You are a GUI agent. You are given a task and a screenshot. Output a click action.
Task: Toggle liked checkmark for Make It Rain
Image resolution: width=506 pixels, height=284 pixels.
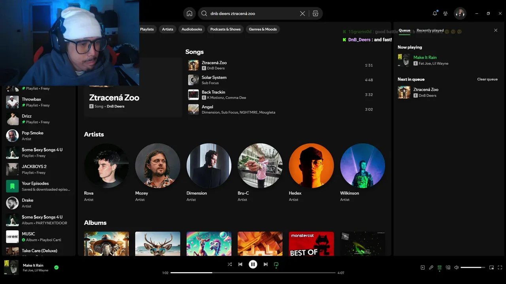coord(56,267)
